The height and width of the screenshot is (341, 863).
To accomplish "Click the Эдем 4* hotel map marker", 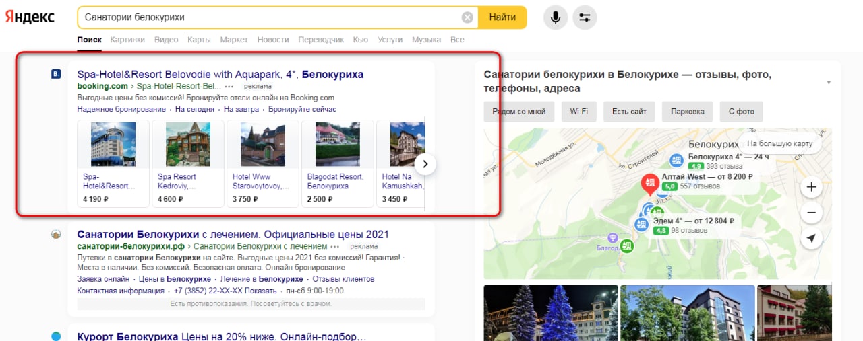I will click(641, 224).
